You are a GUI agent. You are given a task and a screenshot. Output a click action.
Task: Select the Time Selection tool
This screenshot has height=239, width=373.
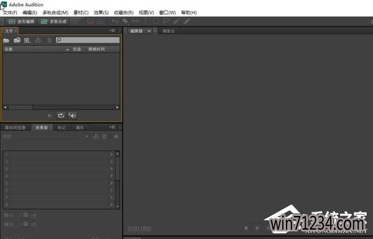pos(145,21)
